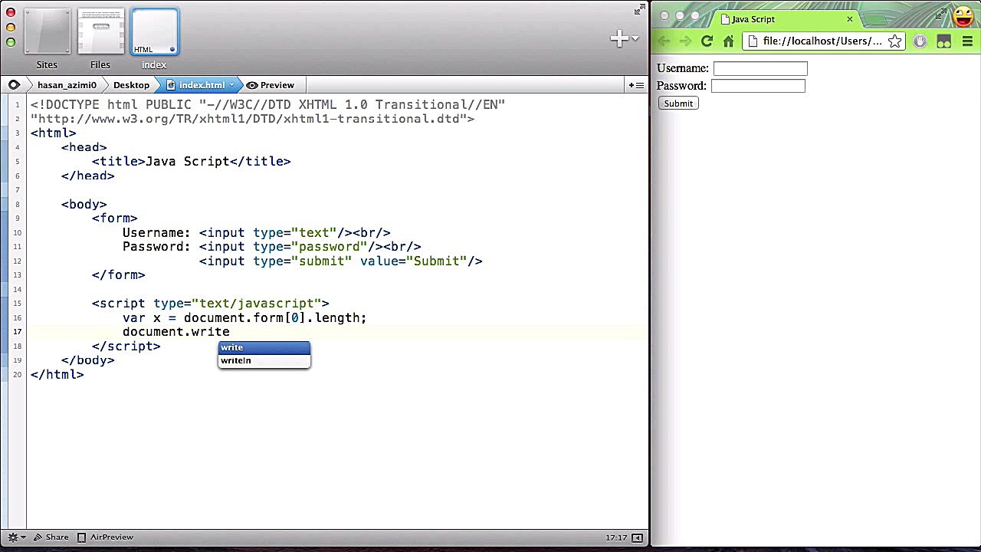Click the submit input code on line 12
The width and height of the screenshot is (981, 552).
[341, 261]
